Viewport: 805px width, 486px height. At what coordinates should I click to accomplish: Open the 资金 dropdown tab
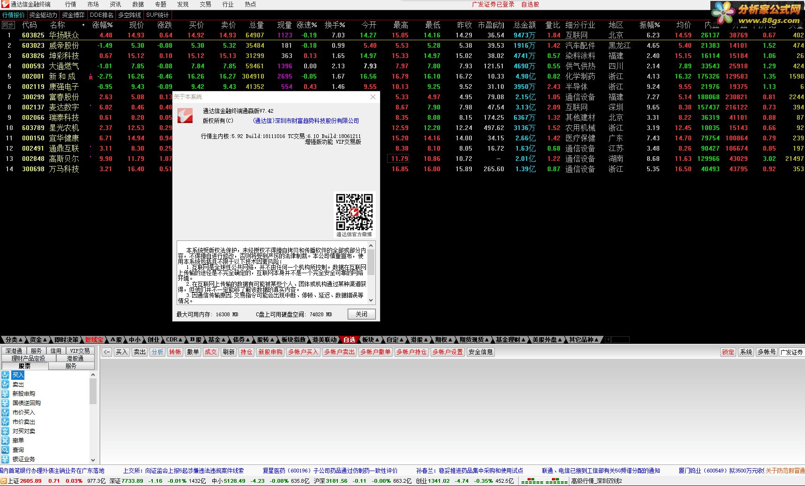pos(38,340)
